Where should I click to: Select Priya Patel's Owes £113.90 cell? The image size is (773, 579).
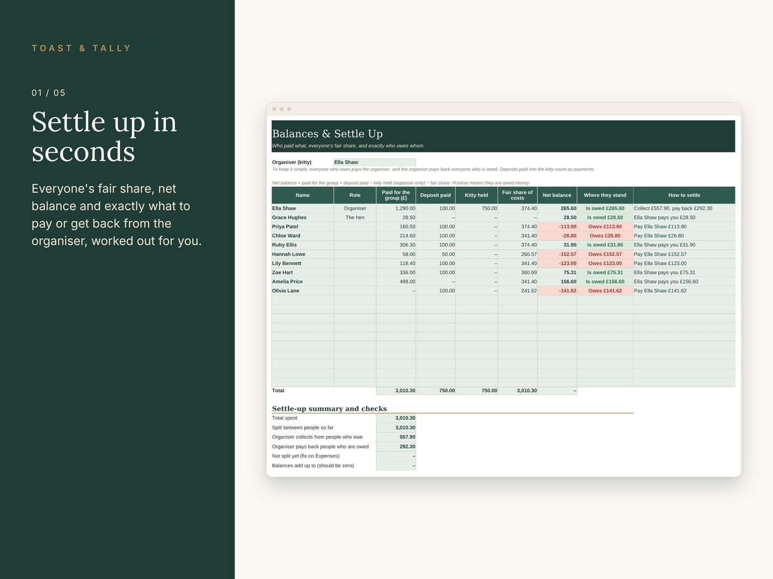click(x=605, y=227)
